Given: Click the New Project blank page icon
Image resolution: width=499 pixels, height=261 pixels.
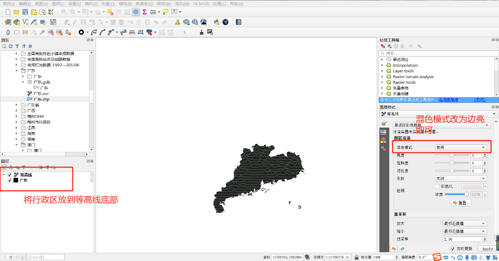Looking at the screenshot, I should click(8, 12).
